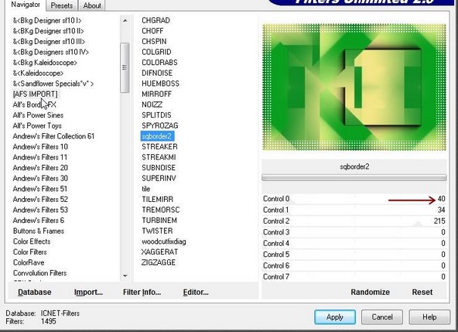The image size is (458, 332).
Task: Click the Cancel button
Action: point(382,317)
